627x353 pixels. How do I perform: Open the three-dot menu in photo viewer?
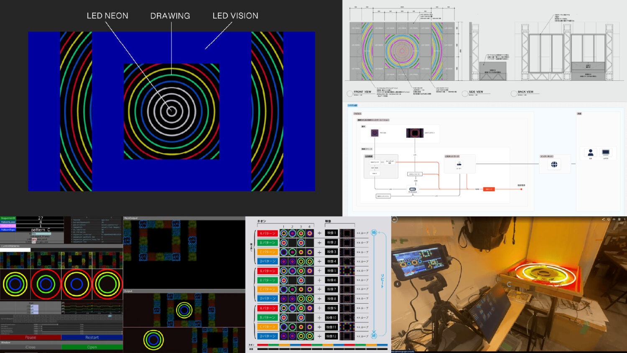[x=624, y=219]
